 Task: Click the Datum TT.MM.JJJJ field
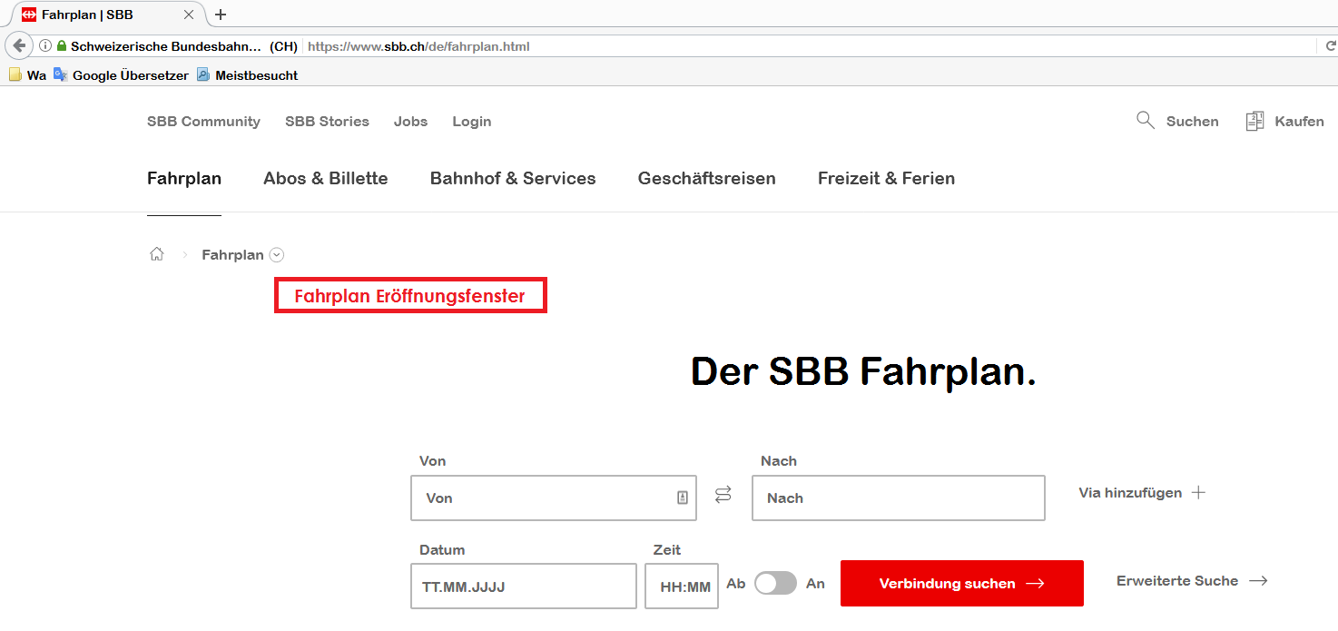(524, 586)
